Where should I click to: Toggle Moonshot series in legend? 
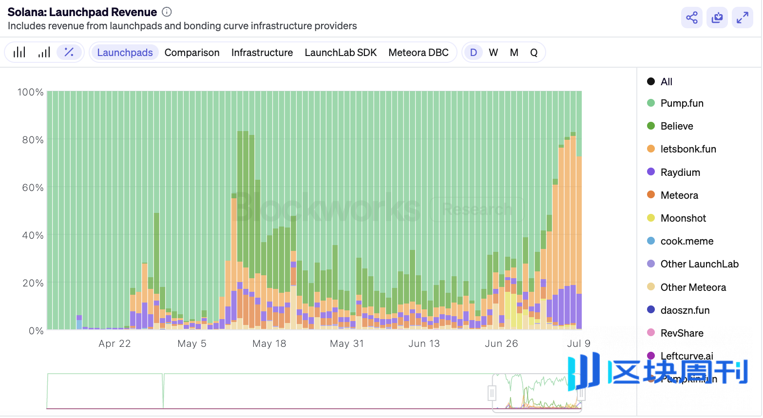pyautogui.click(x=676, y=218)
